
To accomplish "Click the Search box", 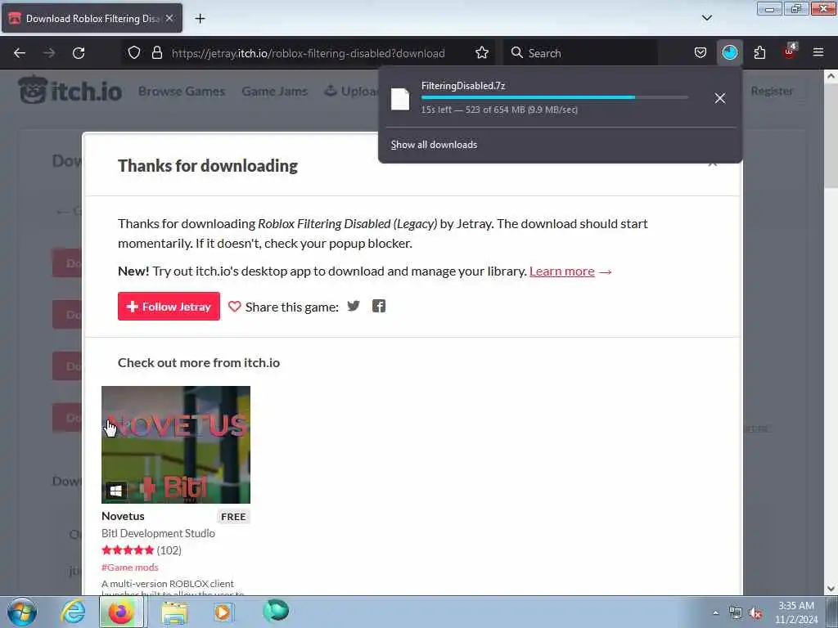I will click(x=580, y=53).
